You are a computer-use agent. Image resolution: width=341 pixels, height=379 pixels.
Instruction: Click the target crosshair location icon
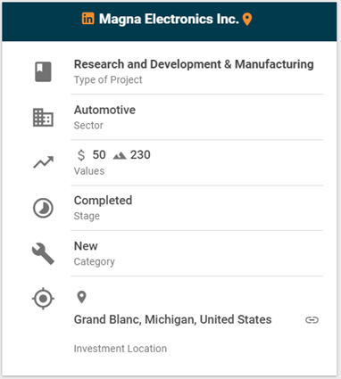pyautogui.click(x=43, y=299)
